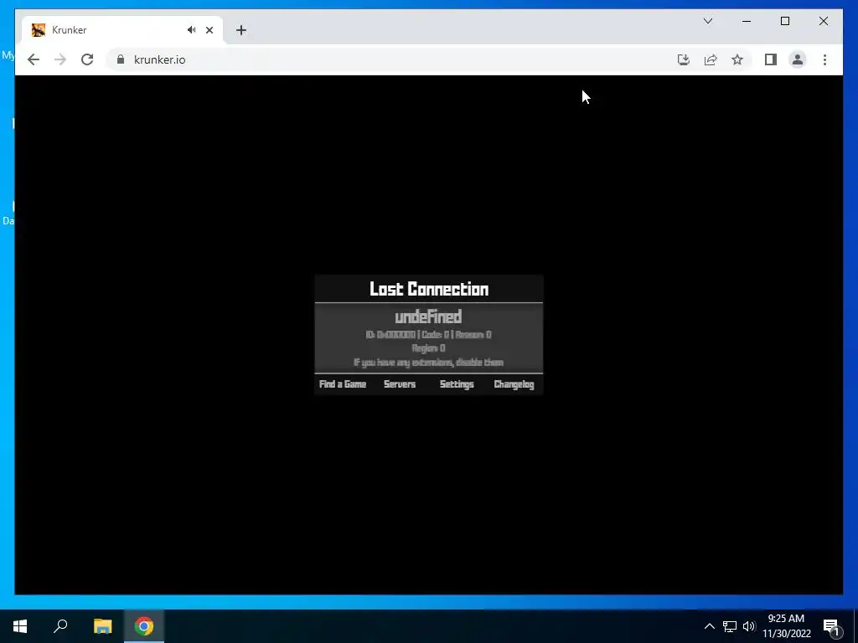The height and width of the screenshot is (643, 858).
Task: Click Find a Game
Action: pyautogui.click(x=343, y=384)
